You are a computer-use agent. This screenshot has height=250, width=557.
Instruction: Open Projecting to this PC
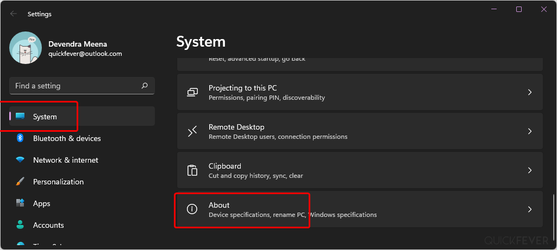360,92
